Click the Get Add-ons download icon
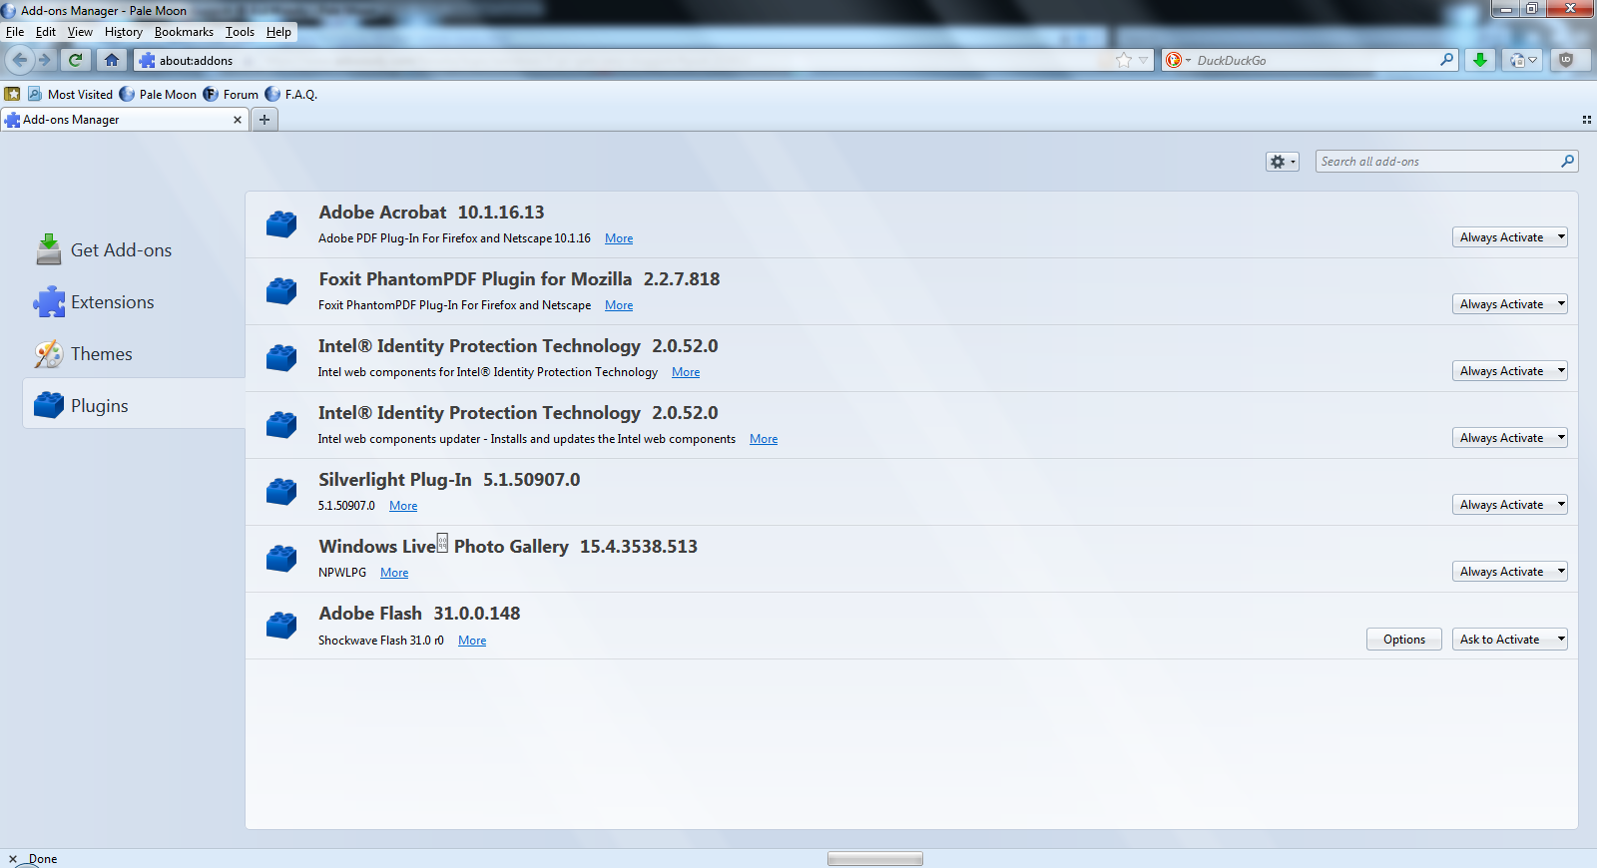This screenshot has height=868, width=1597. (49, 249)
